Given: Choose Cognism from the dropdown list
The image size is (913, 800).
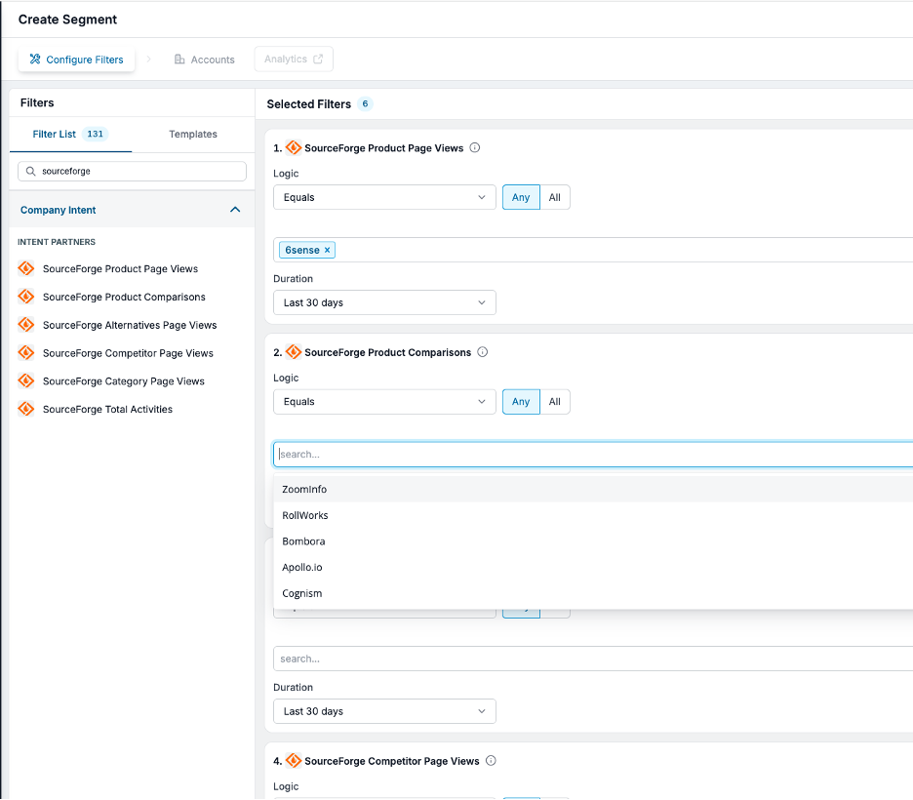Looking at the screenshot, I should coord(593,593).
